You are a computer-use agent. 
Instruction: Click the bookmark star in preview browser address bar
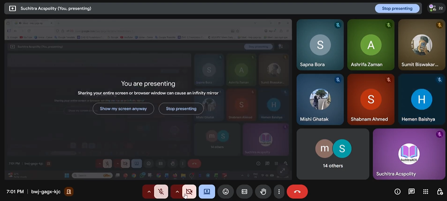coord(238,31)
